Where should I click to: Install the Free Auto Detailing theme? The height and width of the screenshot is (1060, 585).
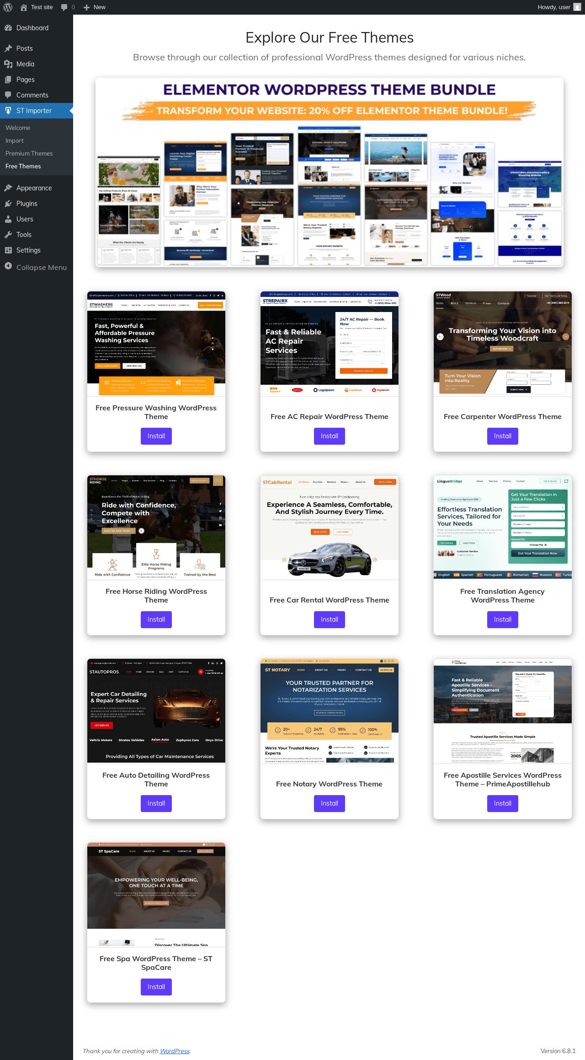click(x=156, y=803)
